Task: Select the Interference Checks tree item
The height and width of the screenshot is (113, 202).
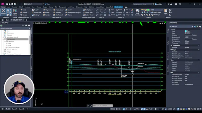Action: [x=14, y=48]
